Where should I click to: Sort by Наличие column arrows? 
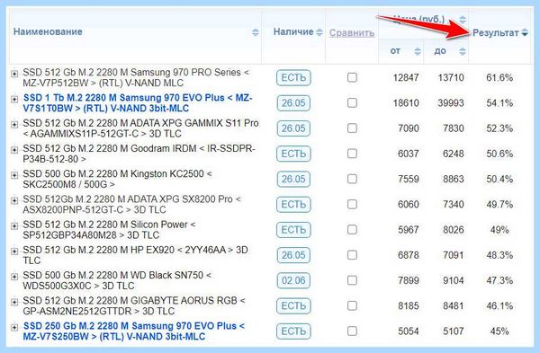[319, 32]
